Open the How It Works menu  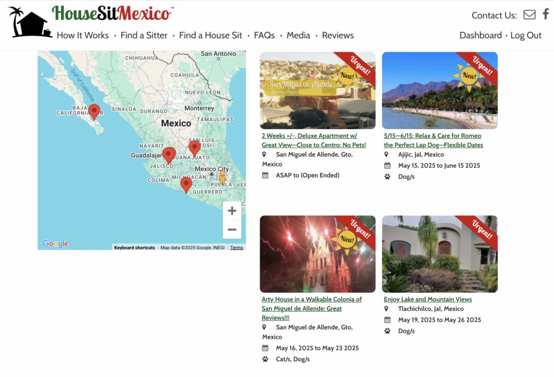[83, 35]
